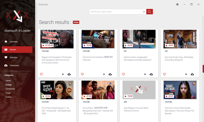This screenshot has height=122, width=204.
Task: Play the City Crime Mumbai video
Action: pyautogui.click(x=104, y=74)
